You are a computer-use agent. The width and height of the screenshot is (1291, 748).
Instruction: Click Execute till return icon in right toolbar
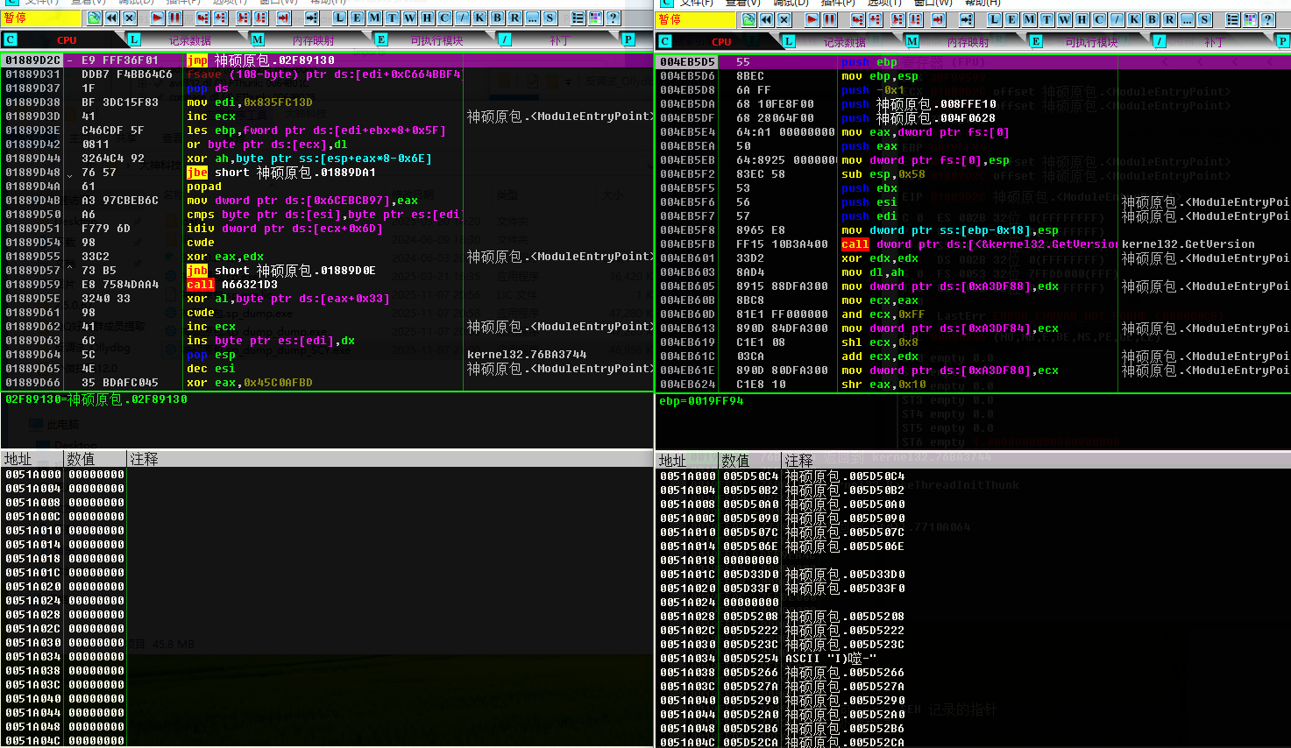pos(938,19)
